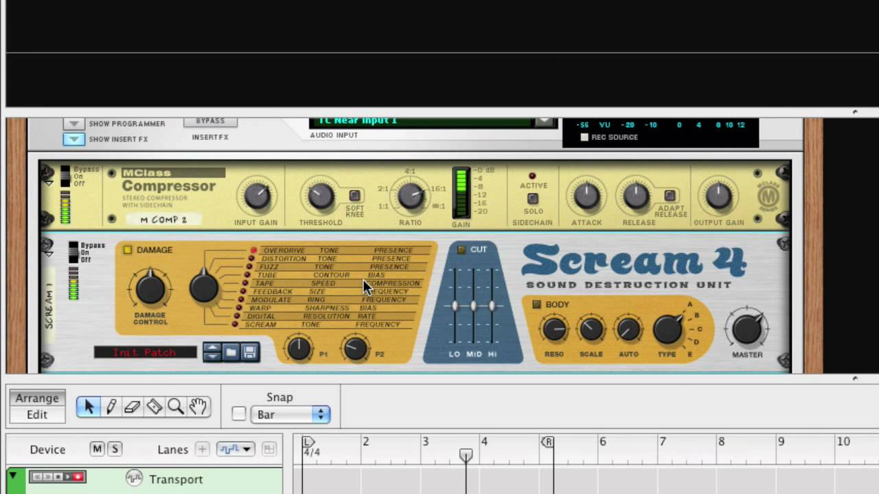Open the lane automation dropdown
This screenshot has width=879, height=494.
(x=236, y=449)
